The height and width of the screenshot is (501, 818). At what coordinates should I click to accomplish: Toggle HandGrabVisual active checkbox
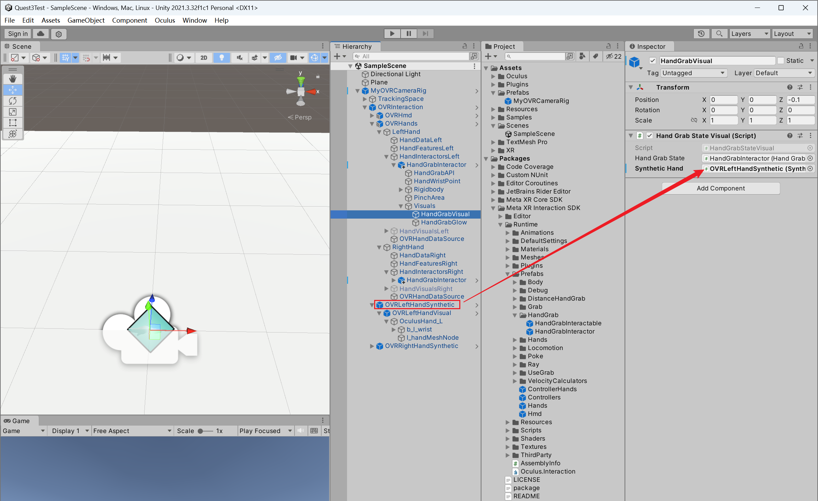[653, 61]
